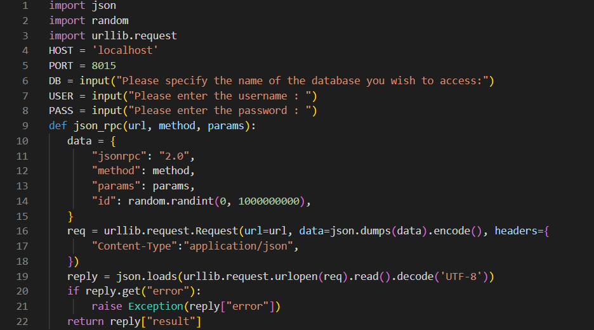Click the "result" string on line 22
This screenshot has height=330, width=594.
(171, 321)
